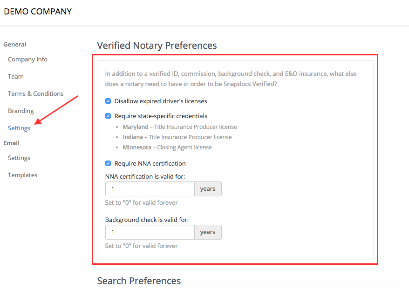Click the NNA certification validity input field
Screen dimensions: 409x288
[x=150, y=189]
